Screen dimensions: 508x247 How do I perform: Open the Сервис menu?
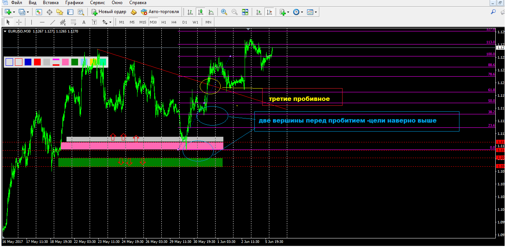(97, 3)
